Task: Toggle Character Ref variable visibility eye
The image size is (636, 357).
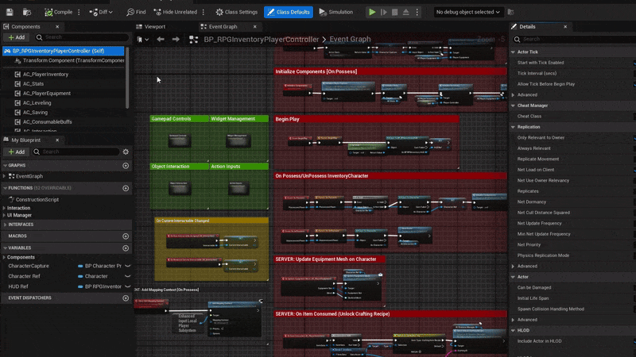Action: pos(127,276)
